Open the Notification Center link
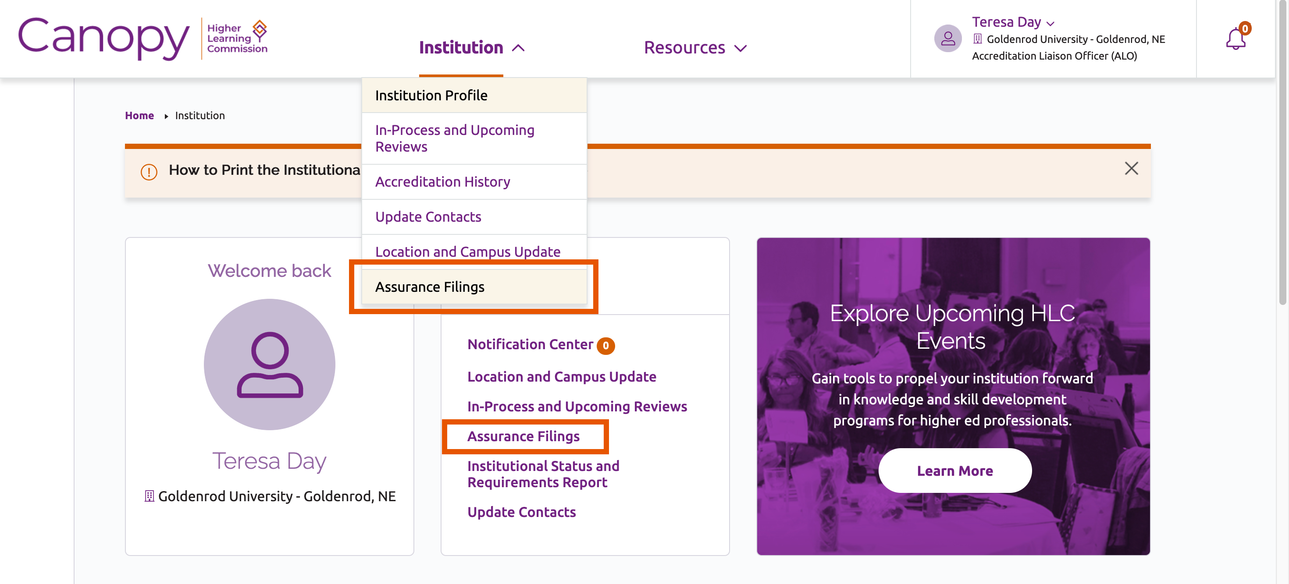This screenshot has height=584, width=1289. (530, 344)
